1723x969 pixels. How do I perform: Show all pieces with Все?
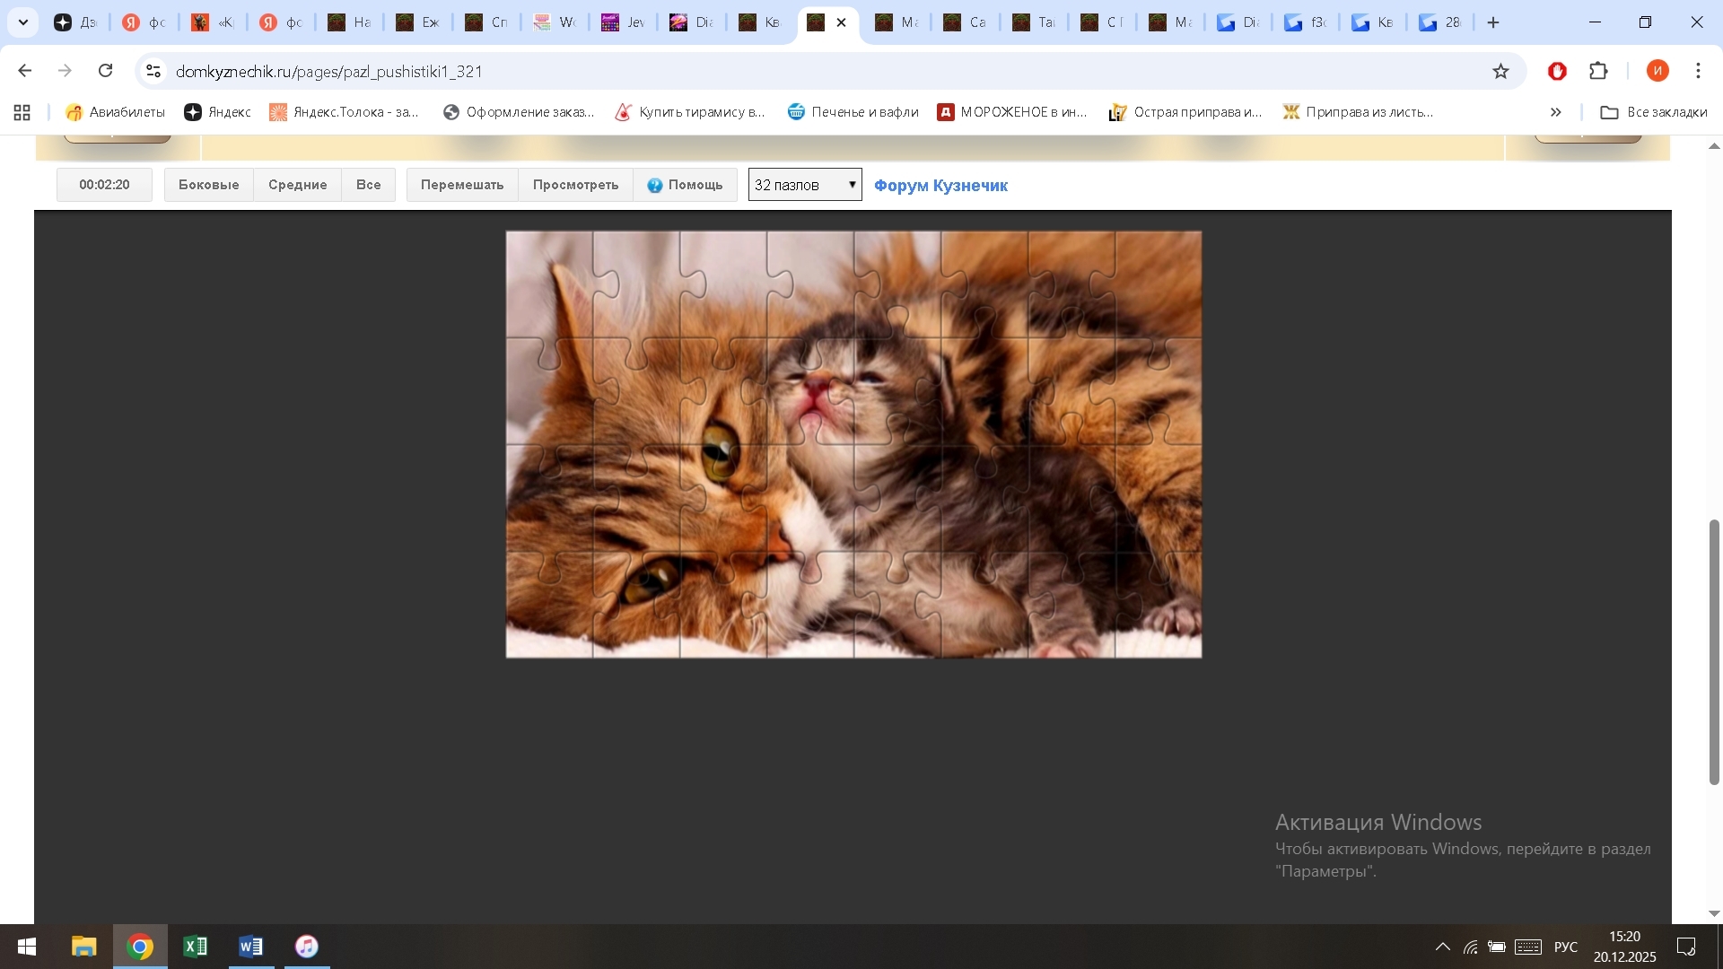tap(368, 185)
